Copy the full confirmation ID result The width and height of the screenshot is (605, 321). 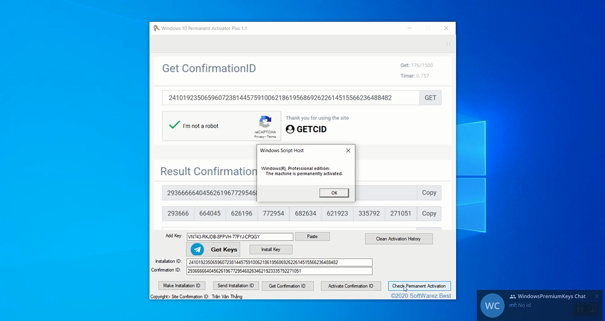click(x=429, y=192)
